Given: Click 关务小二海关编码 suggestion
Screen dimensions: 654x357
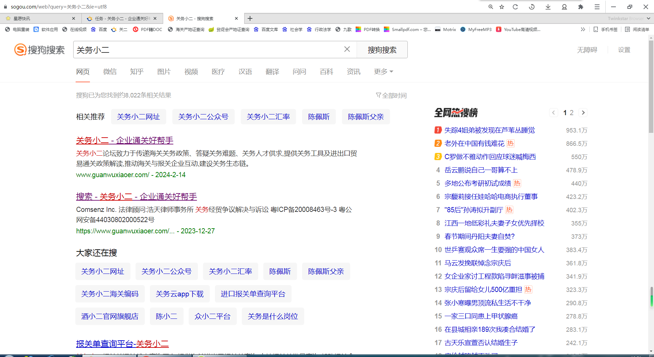Looking at the screenshot, I should point(110,294).
